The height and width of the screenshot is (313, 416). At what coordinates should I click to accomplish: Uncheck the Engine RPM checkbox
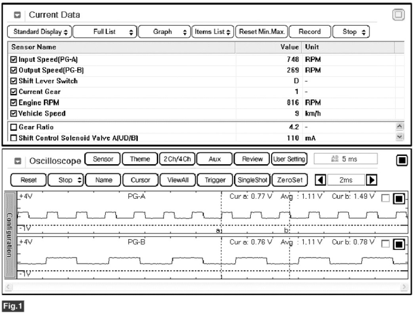(x=14, y=103)
